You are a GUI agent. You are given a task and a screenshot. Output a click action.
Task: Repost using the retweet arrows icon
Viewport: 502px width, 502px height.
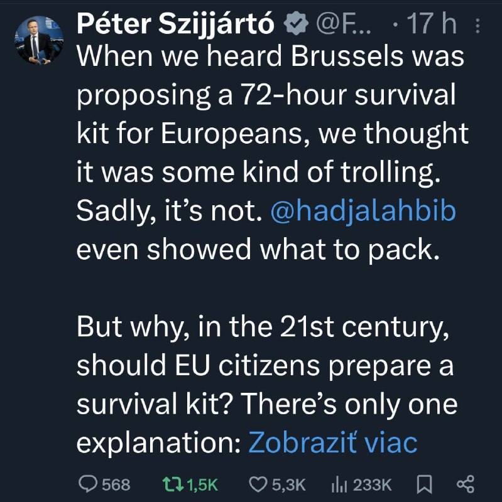[168, 484]
